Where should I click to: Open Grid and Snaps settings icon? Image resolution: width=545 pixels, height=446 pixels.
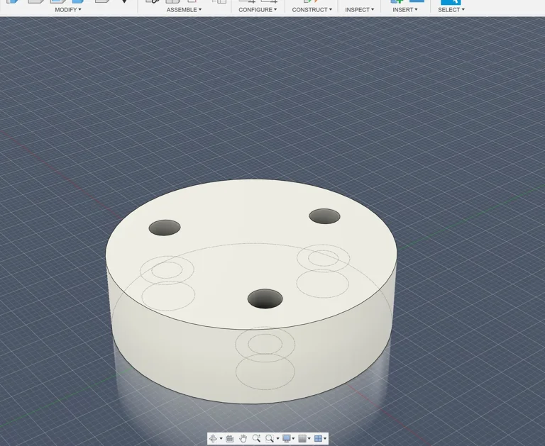[302, 439]
